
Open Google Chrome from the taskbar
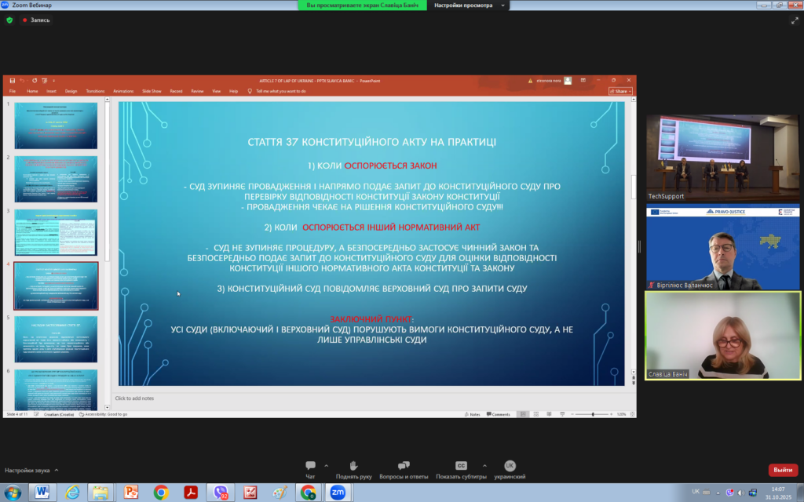coord(161,492)
